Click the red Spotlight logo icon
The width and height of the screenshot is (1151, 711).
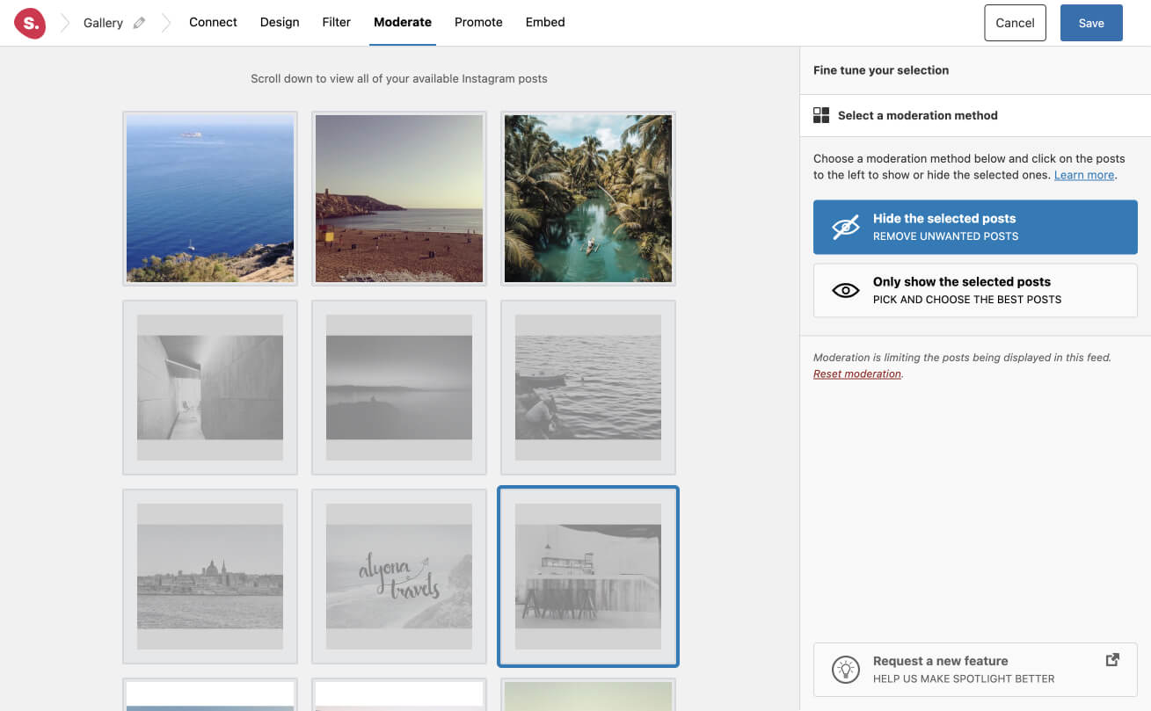[30, 23]
